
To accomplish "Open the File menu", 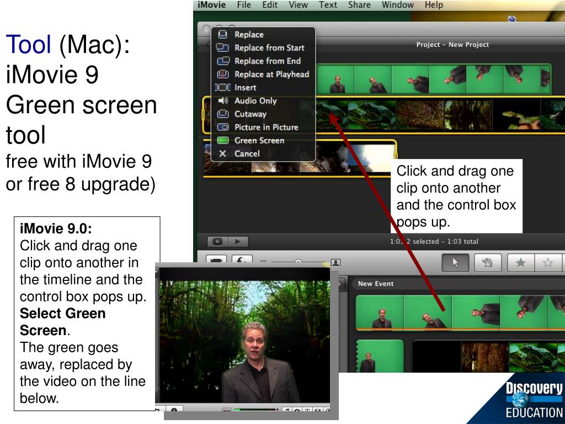I will [244, 5].
